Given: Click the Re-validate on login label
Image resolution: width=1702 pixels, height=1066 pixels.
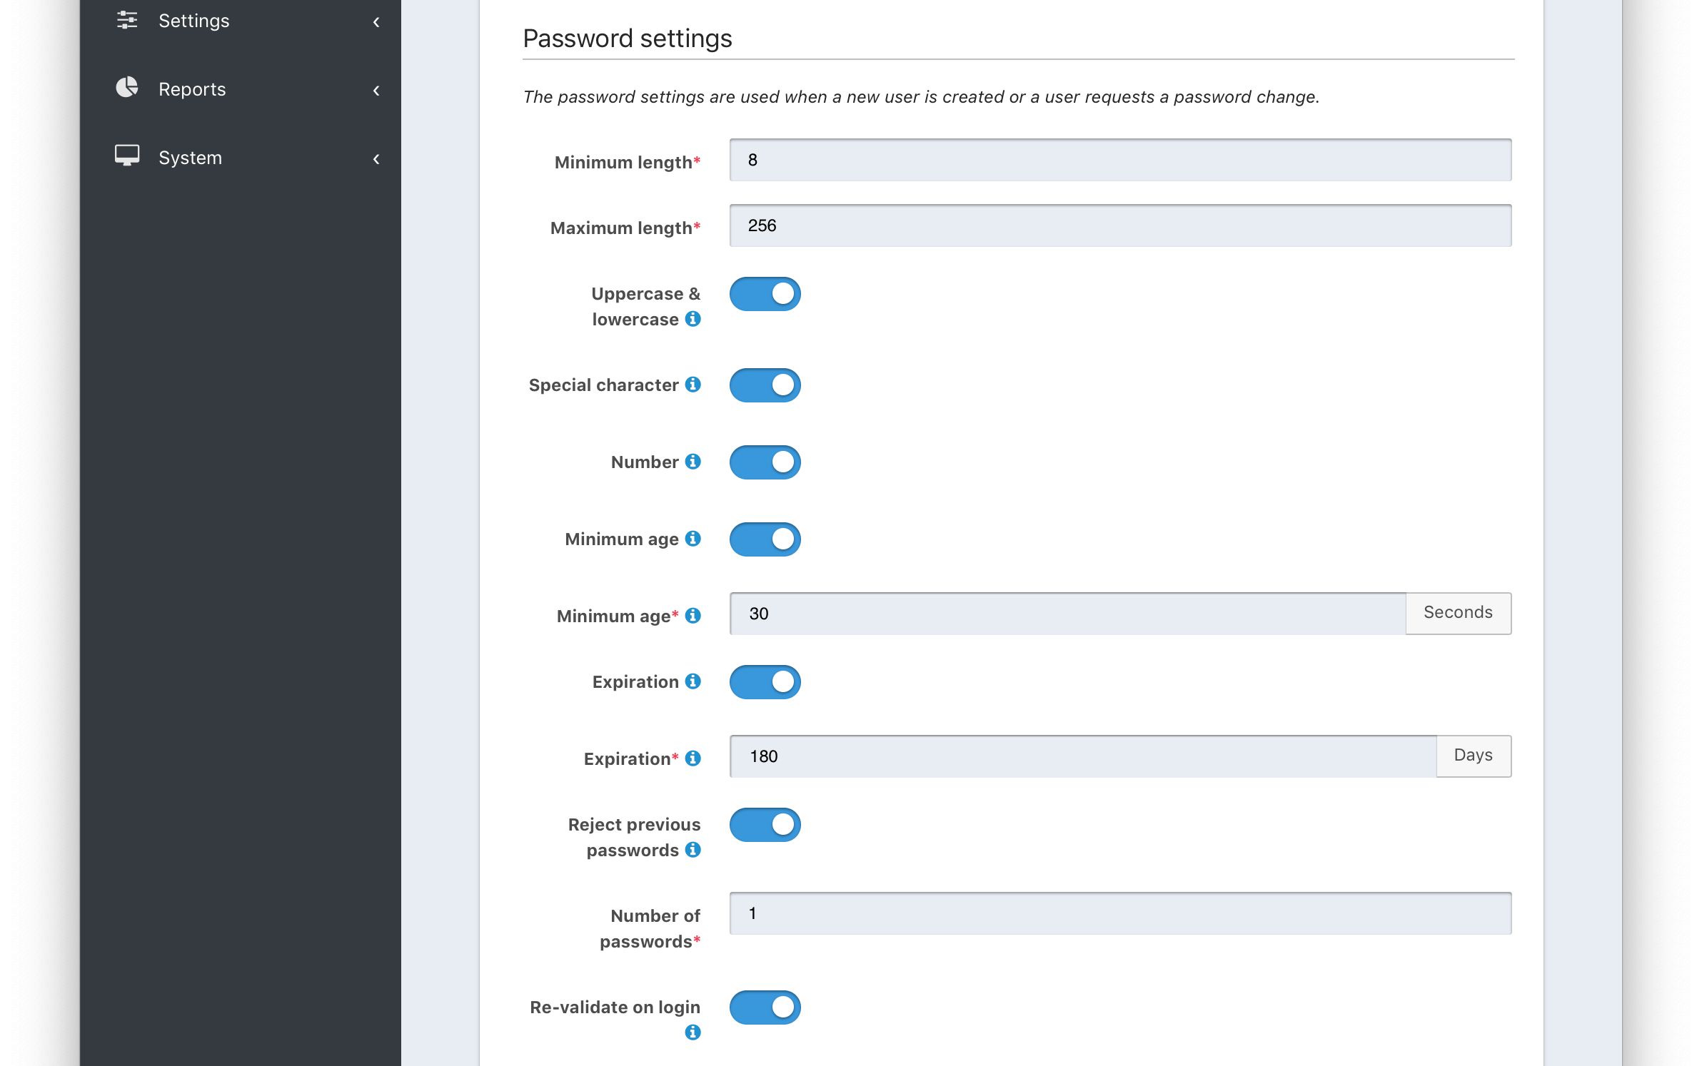Looking at the screenshot, I should click(x=615, y=1007).
